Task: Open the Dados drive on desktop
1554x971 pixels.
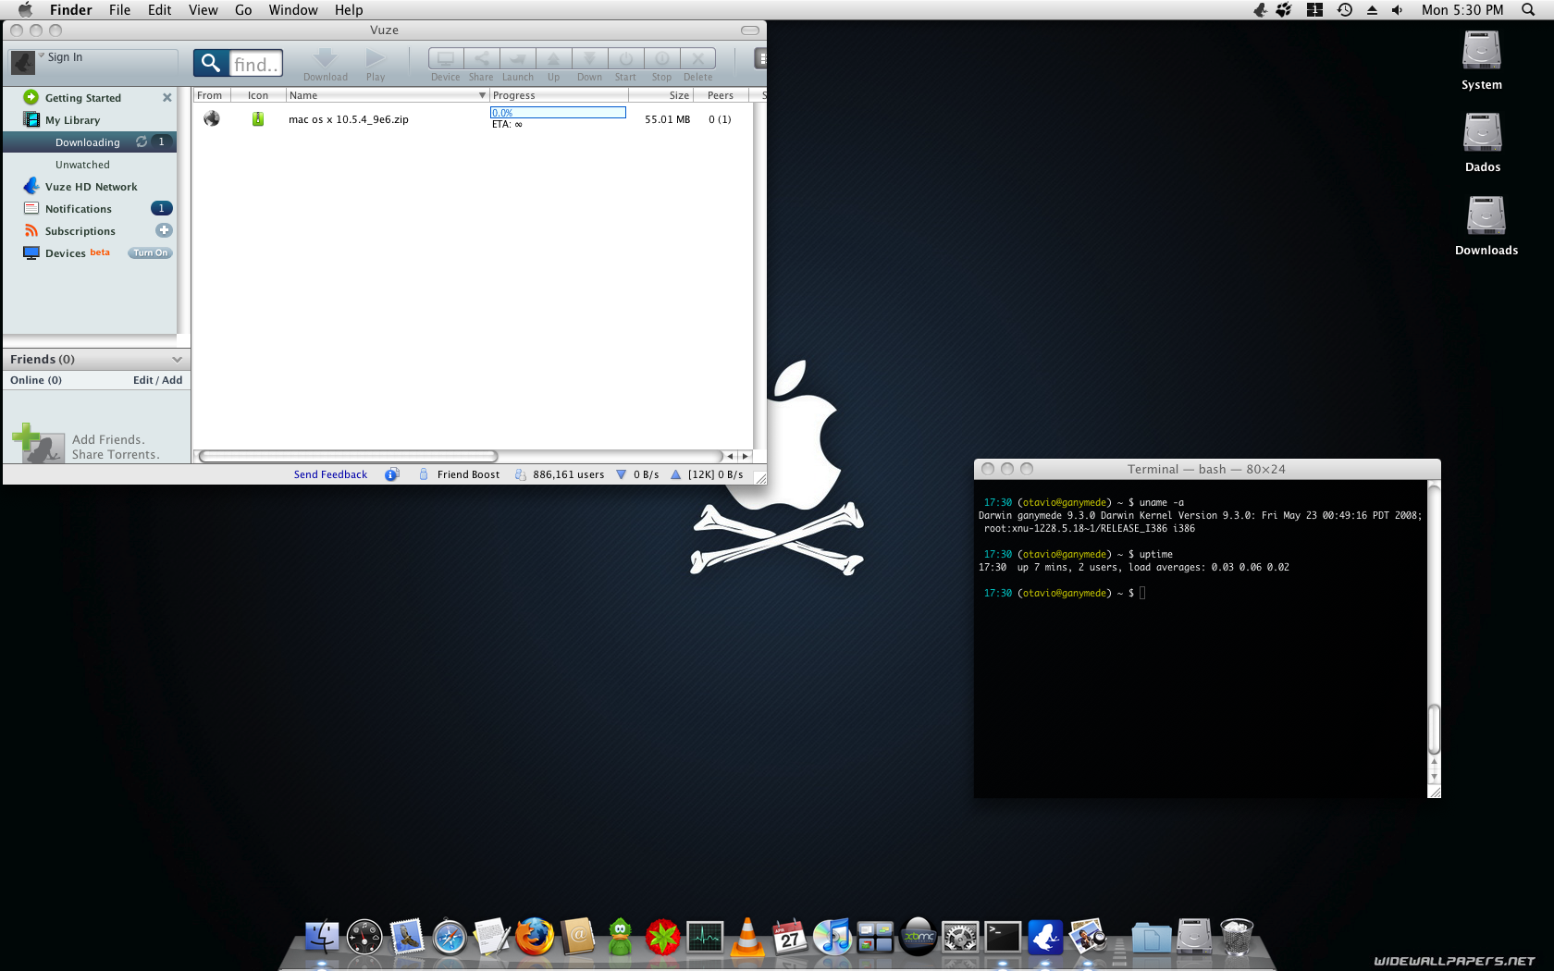Action: click(x=1482, y=142)
